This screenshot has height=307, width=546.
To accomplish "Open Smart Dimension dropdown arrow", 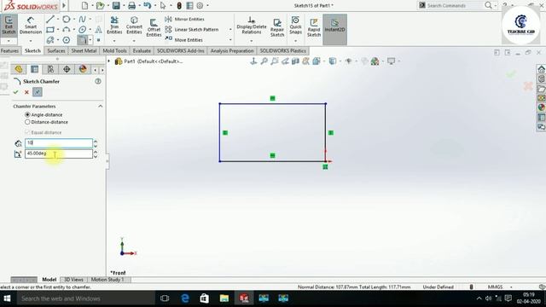I will click(x=31, y=41).
